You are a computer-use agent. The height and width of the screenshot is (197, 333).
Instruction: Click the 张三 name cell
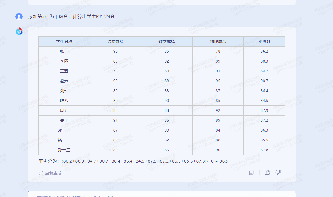coord(64,51)
